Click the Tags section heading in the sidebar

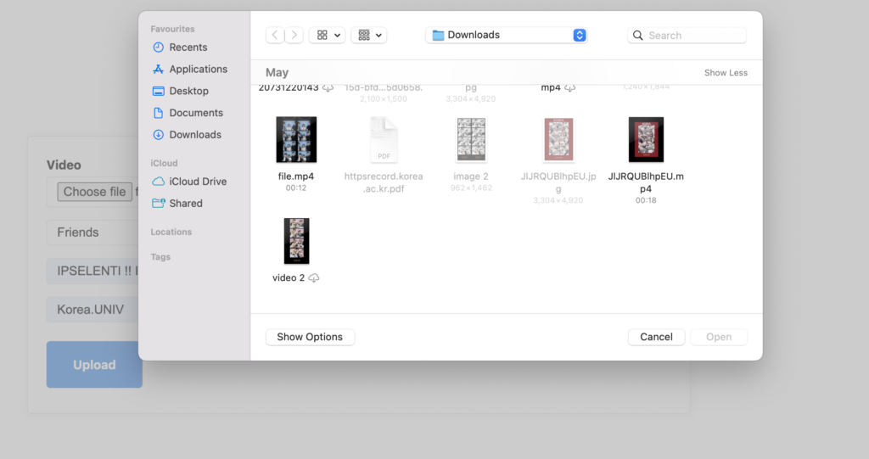160,257
